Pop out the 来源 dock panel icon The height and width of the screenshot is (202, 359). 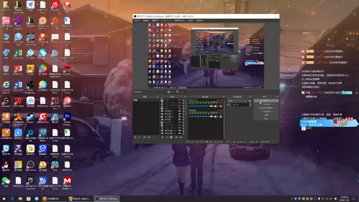[x=185, y=97]
